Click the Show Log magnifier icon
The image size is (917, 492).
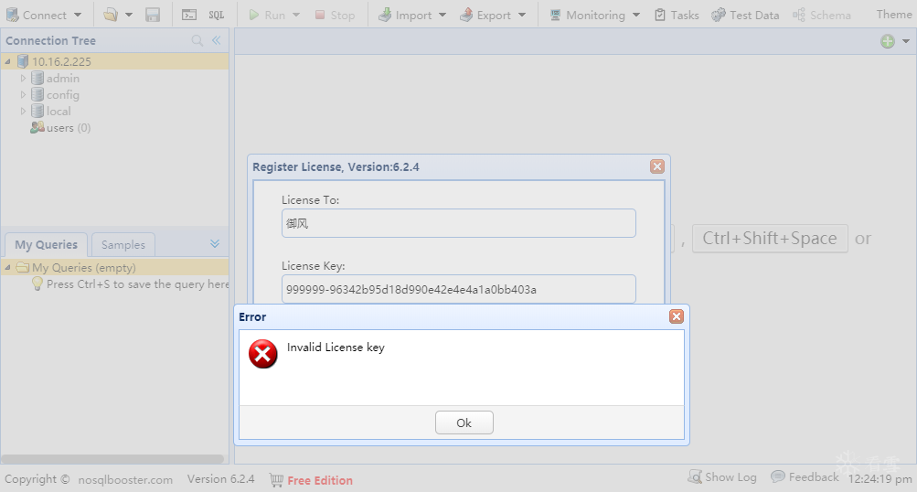point(695,476)
